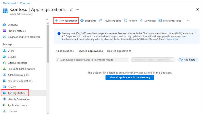203x114 pixels.
Task: Click the Roles and administrators icon
Action: tap(4, 69)
